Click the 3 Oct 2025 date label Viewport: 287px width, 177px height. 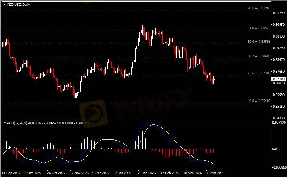(x=33, y=173)
